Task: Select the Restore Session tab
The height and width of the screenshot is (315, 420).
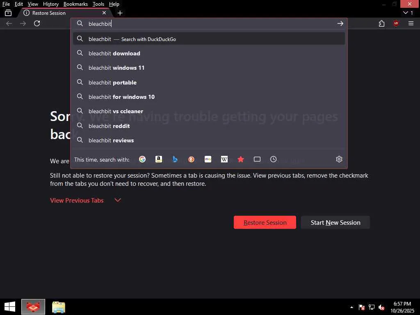Action: 65,13
